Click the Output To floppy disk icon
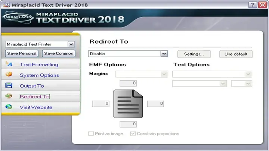This screenshot has height=151, width=269. point(9,85)
